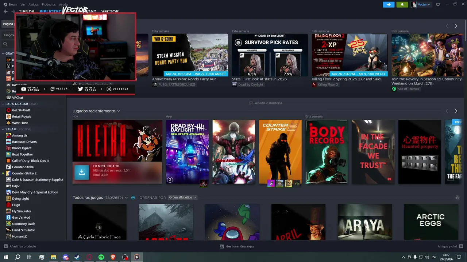Collapse the PARA GRABAR category
The height and width of the screenshot is (262, 467).
(x=3, y=104)
